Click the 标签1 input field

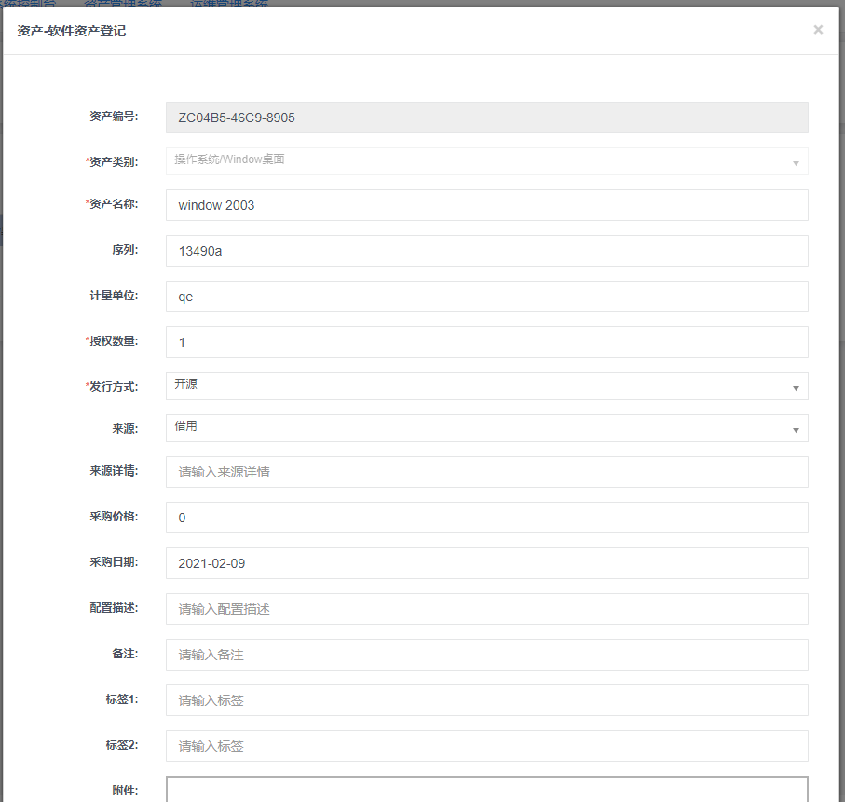coord(486,700)
